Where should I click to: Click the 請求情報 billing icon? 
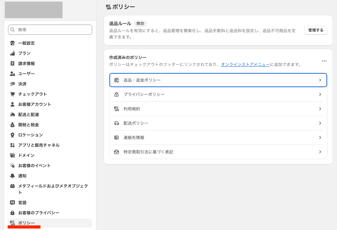pos(12,63)
